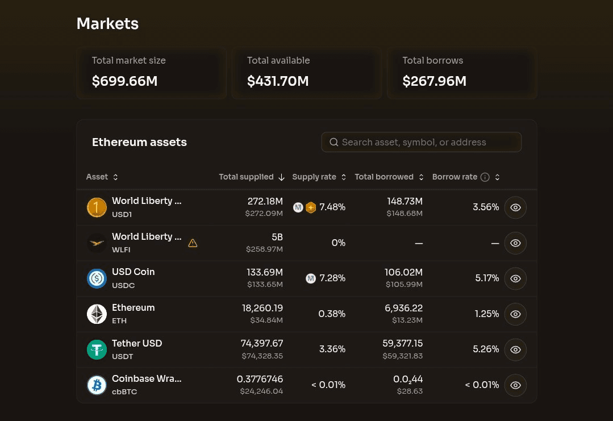This screenshot has width=613, height=421.
Task: Click the Total market size card
Action: pos(151,73)
